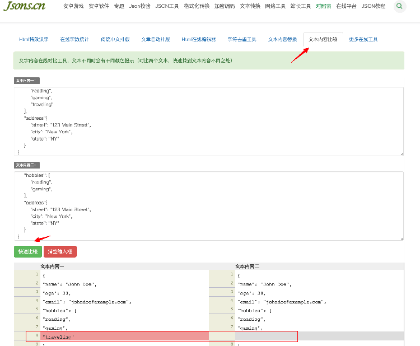Image resolution: width=420 pixels, height=346 pixels.
Task: Open JSON教程 in the top menu
Action: click(x=373, y=6)
